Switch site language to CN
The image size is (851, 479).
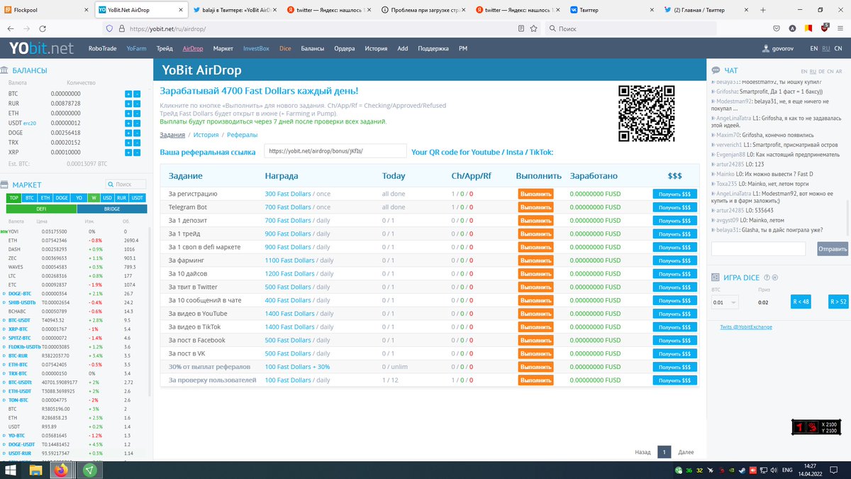click(x=838, y=49)
